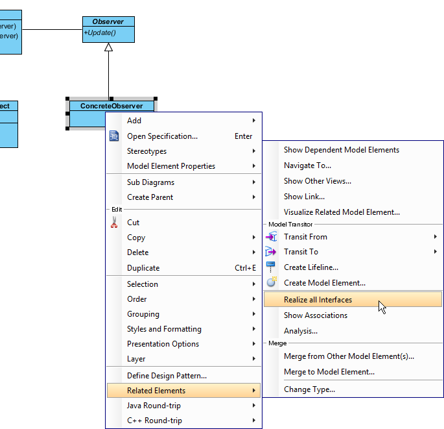Viewport: 444px width, 429px height.
Task: Click the Open Specification document icon
Action: (x=114, y=136)
